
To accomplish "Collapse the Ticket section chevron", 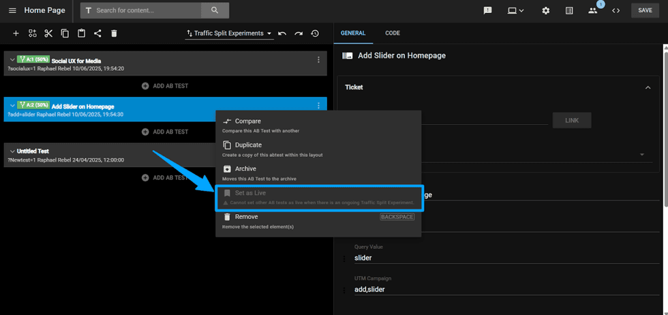I will pos(648,87).
